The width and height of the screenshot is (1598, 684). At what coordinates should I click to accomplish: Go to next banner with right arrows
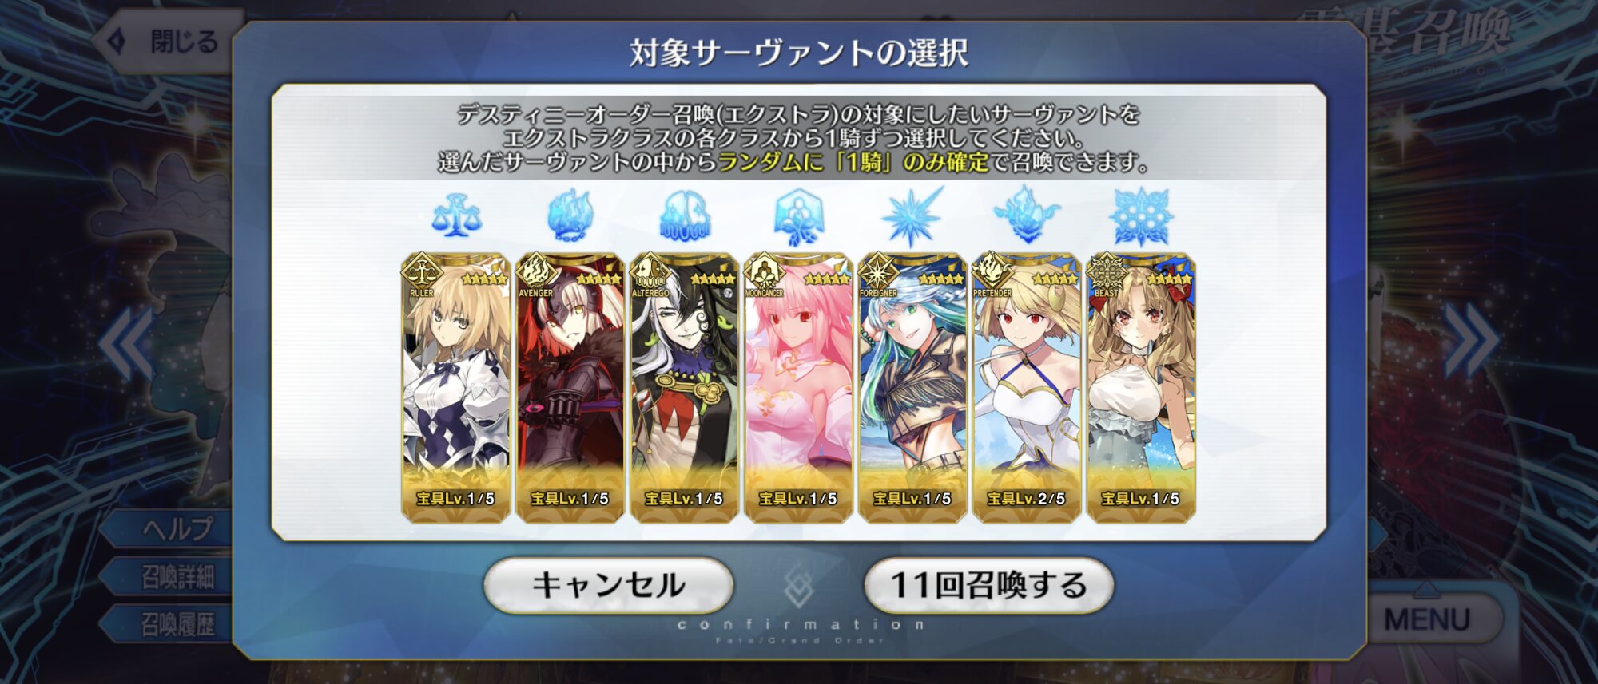(1472, 340)
